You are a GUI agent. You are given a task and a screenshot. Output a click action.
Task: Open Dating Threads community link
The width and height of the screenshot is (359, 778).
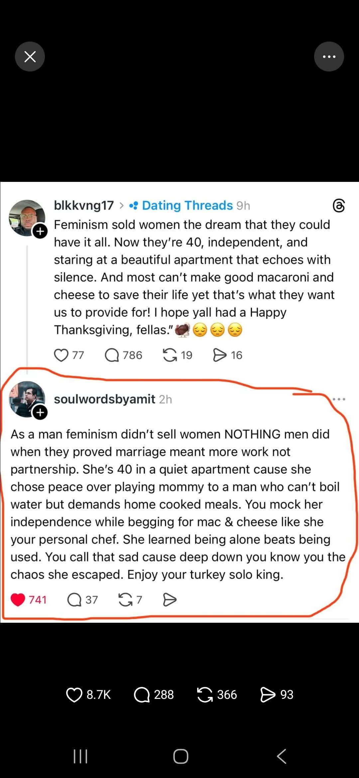(x=187, y=205)
